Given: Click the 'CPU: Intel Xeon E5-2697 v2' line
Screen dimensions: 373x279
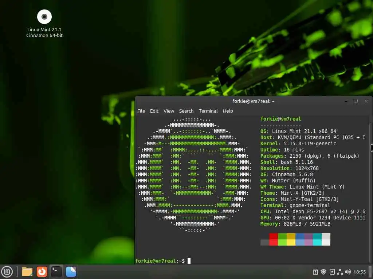Looking at the screenshot, I should (313, 211).
